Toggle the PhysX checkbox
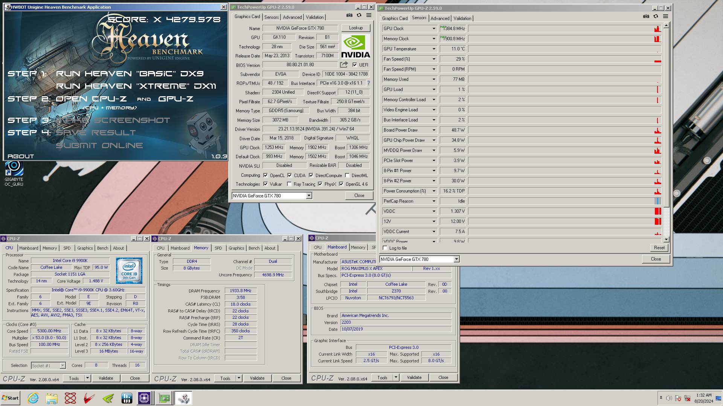This screenshot has width=723, height=406. [x=320, y=184]
